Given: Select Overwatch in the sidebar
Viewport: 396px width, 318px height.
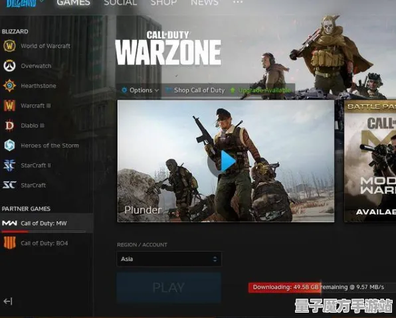Looking at the screenshot, I should (x=47, y=66).
